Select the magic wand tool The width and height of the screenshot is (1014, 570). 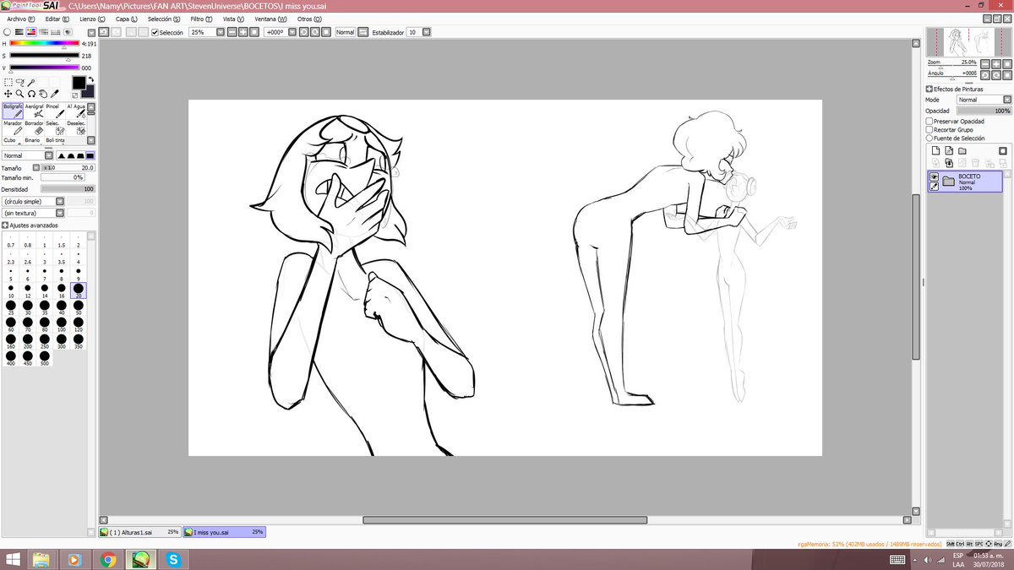pyautogui.click(x=31, y=82)
